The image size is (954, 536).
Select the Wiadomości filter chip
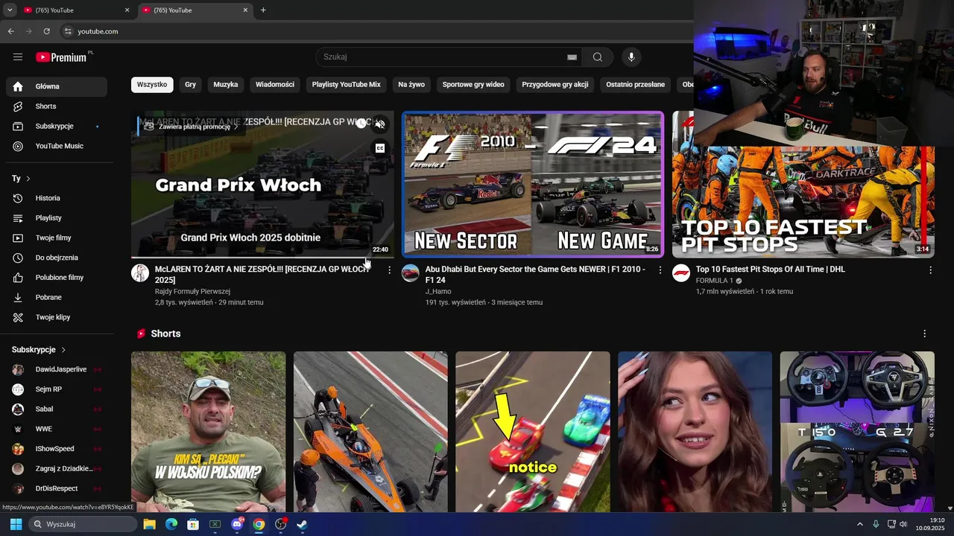[275, 85]
